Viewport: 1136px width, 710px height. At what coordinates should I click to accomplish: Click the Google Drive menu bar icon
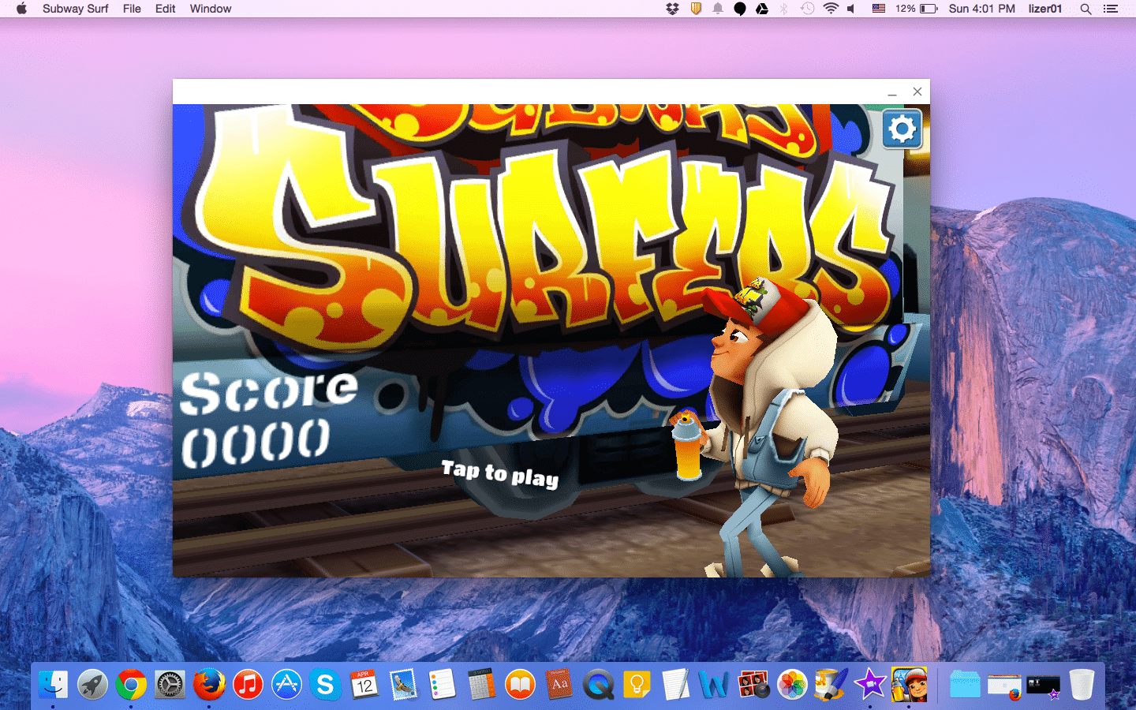point(762,9)
